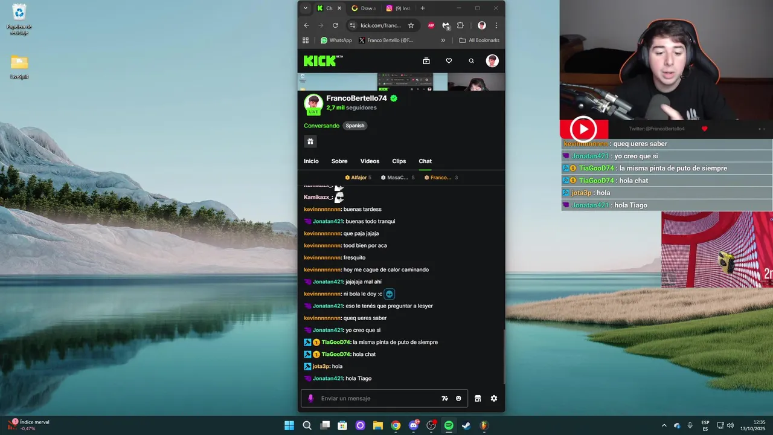Click the ESP language indicator in tray
773x435 pixels.
pos(705,425)
